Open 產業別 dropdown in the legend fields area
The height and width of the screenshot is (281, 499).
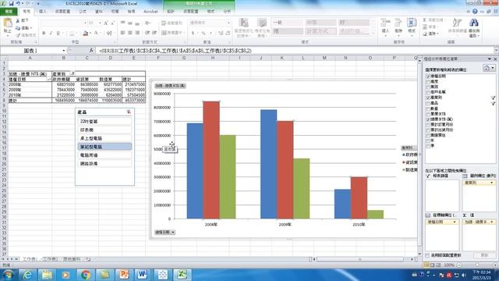coord(492,183)
